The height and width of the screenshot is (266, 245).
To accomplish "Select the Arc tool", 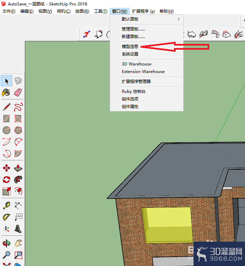I will (7, 142).
